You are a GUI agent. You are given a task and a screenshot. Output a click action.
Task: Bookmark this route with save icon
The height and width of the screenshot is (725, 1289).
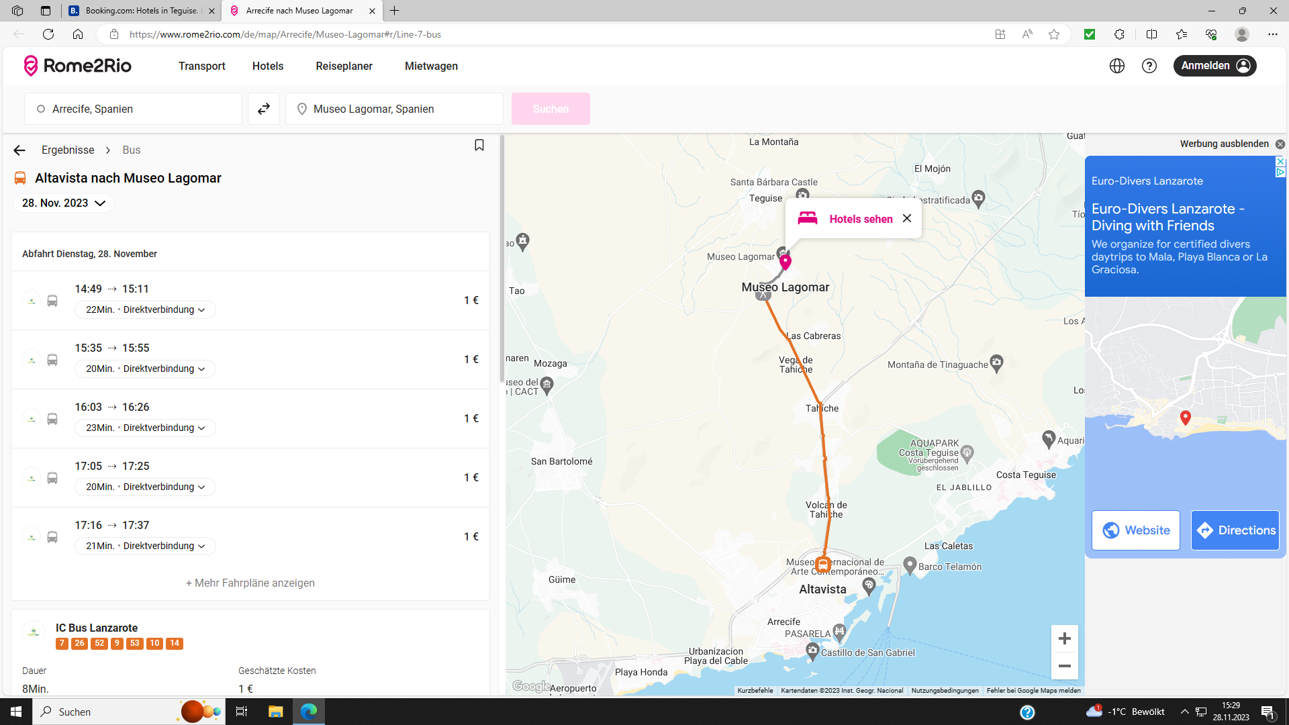[479, 145]
